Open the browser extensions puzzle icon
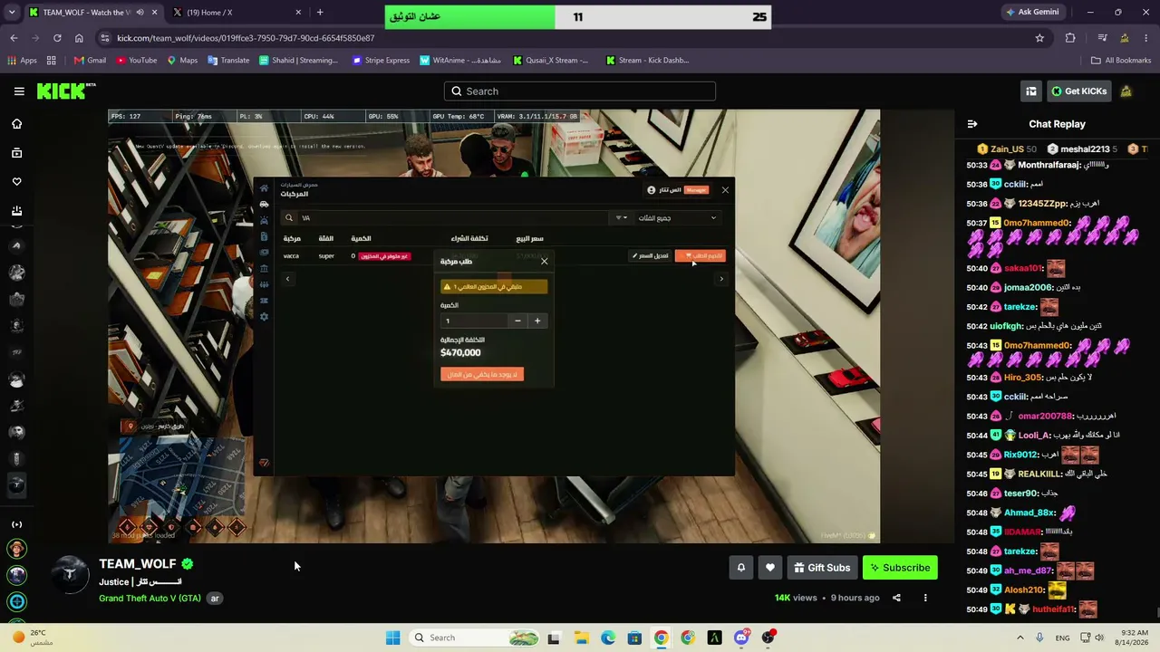This screenshot has height=652, width=1160. (x=1070, y=38)
